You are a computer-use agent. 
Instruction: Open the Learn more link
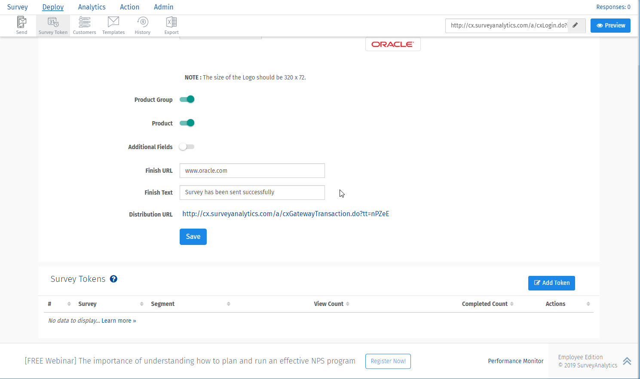click(118, 320)
